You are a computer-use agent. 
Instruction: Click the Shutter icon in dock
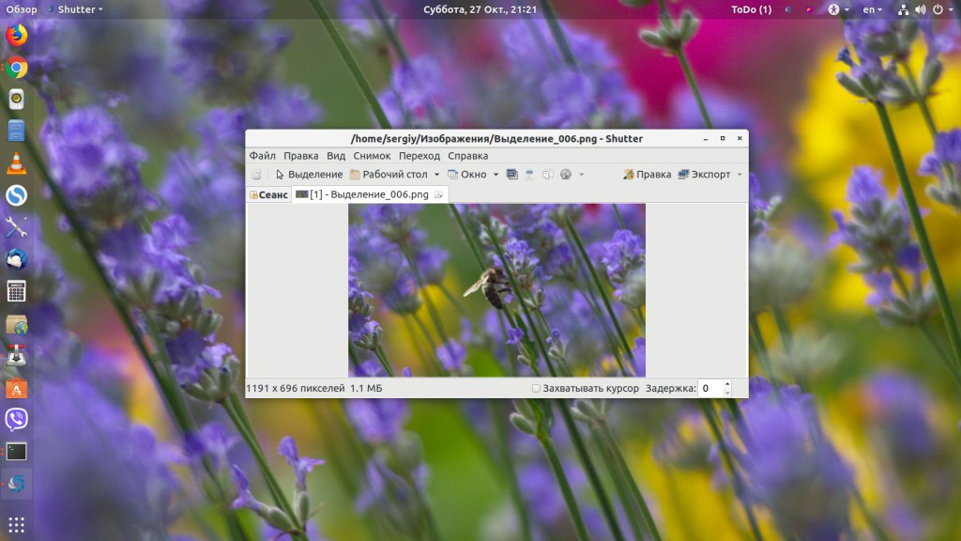(17, 484)
